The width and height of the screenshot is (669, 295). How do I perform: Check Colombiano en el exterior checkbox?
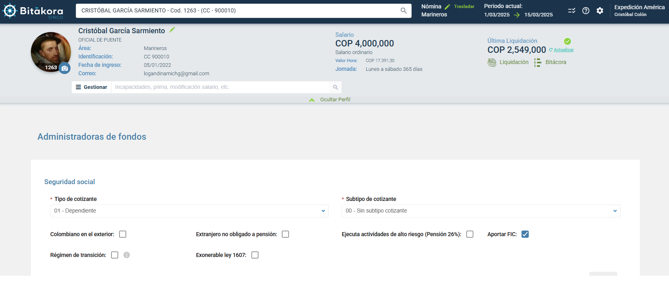coord(123,234)
